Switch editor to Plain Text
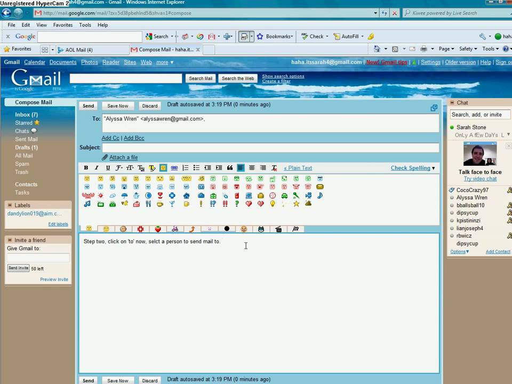The image size is (512, 384). [x=298, y=168]
